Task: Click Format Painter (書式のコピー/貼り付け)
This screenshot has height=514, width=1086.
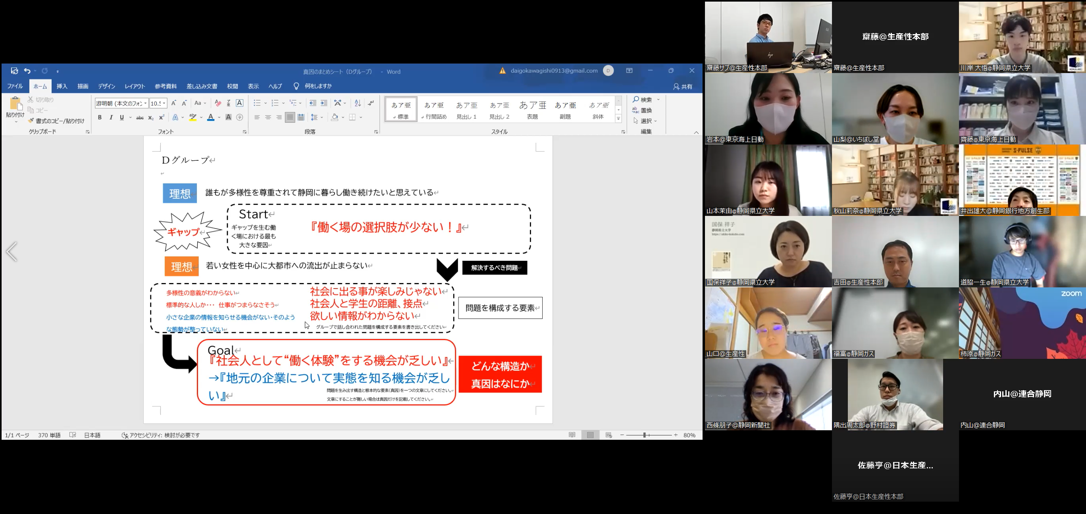Action: (56, 121)
